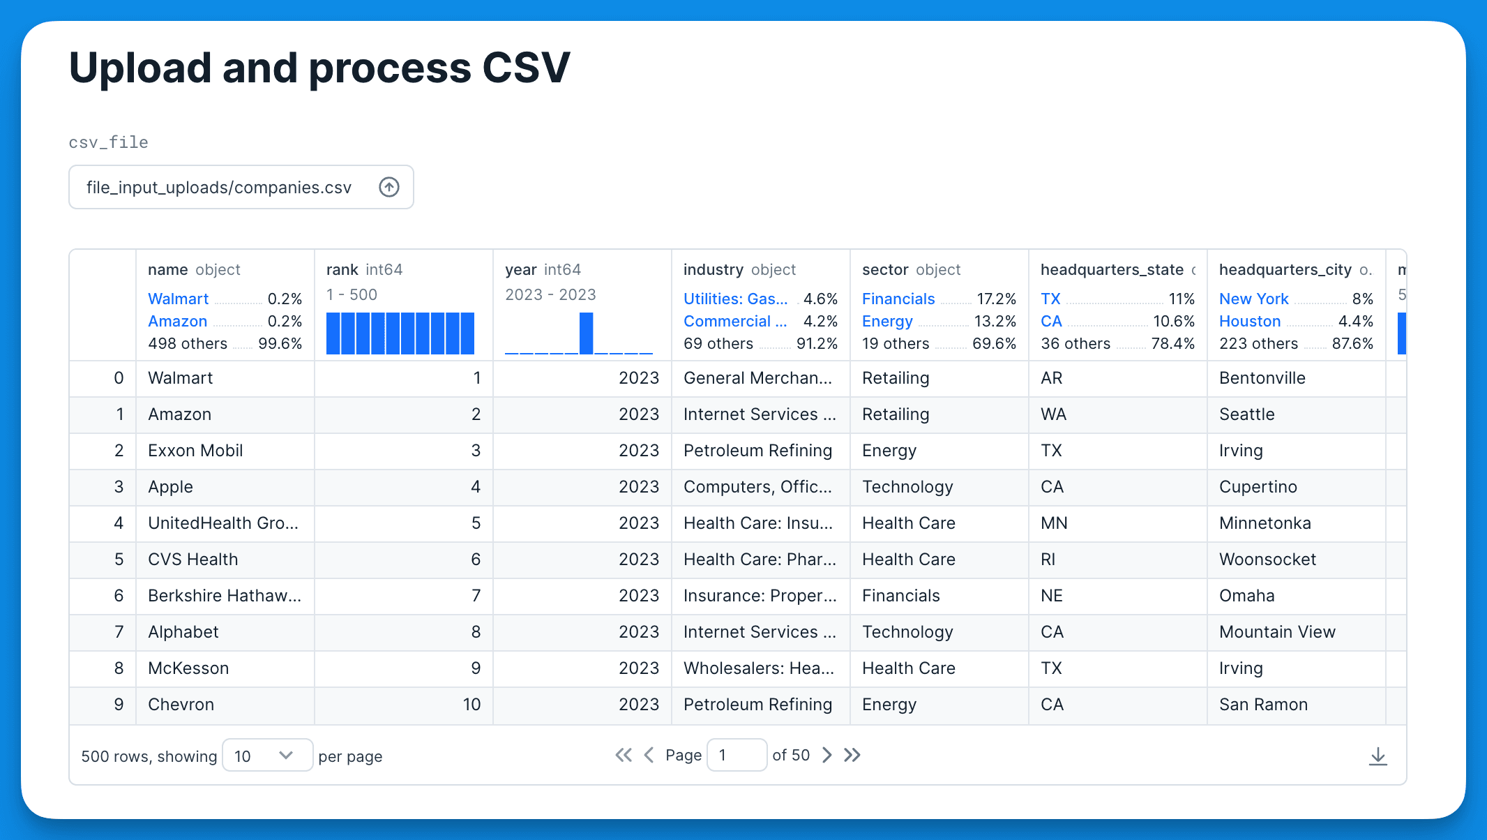Click the Health Care: Phar... industry cell
The width and height of the screenshot is (1487, 840).
(761, 560)
